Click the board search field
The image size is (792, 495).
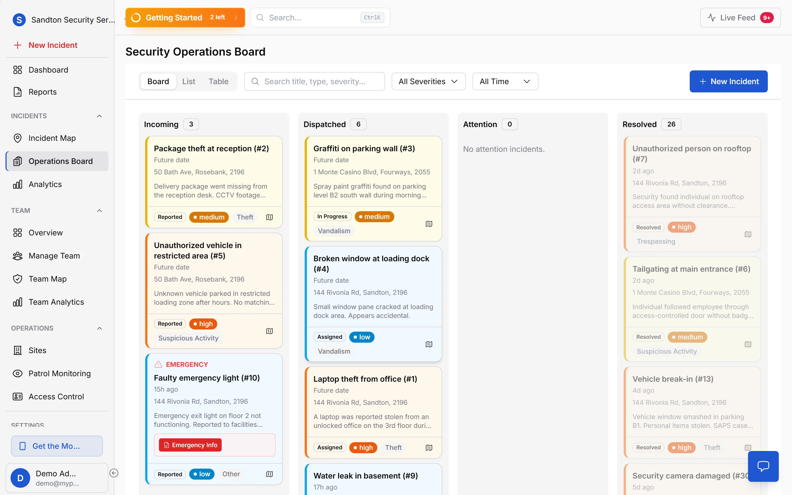click(x=314, y=81)
